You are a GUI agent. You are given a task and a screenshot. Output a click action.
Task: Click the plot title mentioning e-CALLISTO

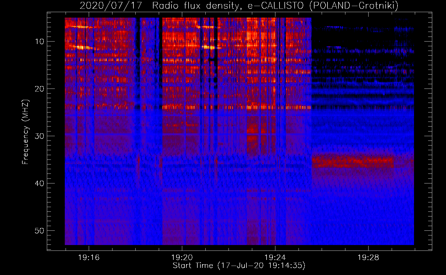tap(239, 5)
